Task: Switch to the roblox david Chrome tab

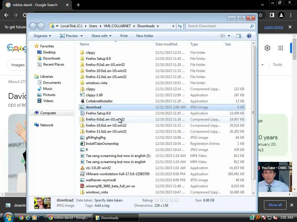Action: (37, 5)
